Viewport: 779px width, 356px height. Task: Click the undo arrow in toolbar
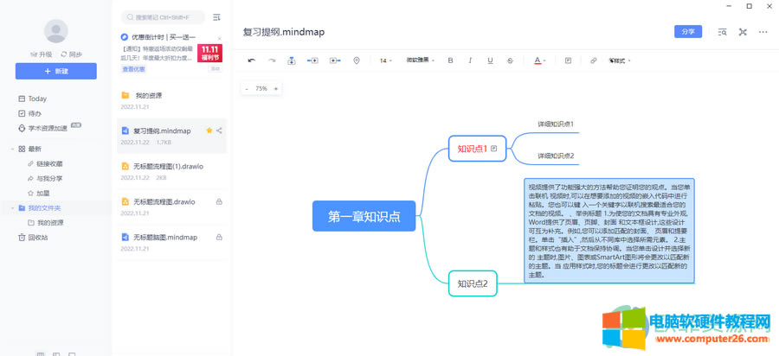(252, 60)
